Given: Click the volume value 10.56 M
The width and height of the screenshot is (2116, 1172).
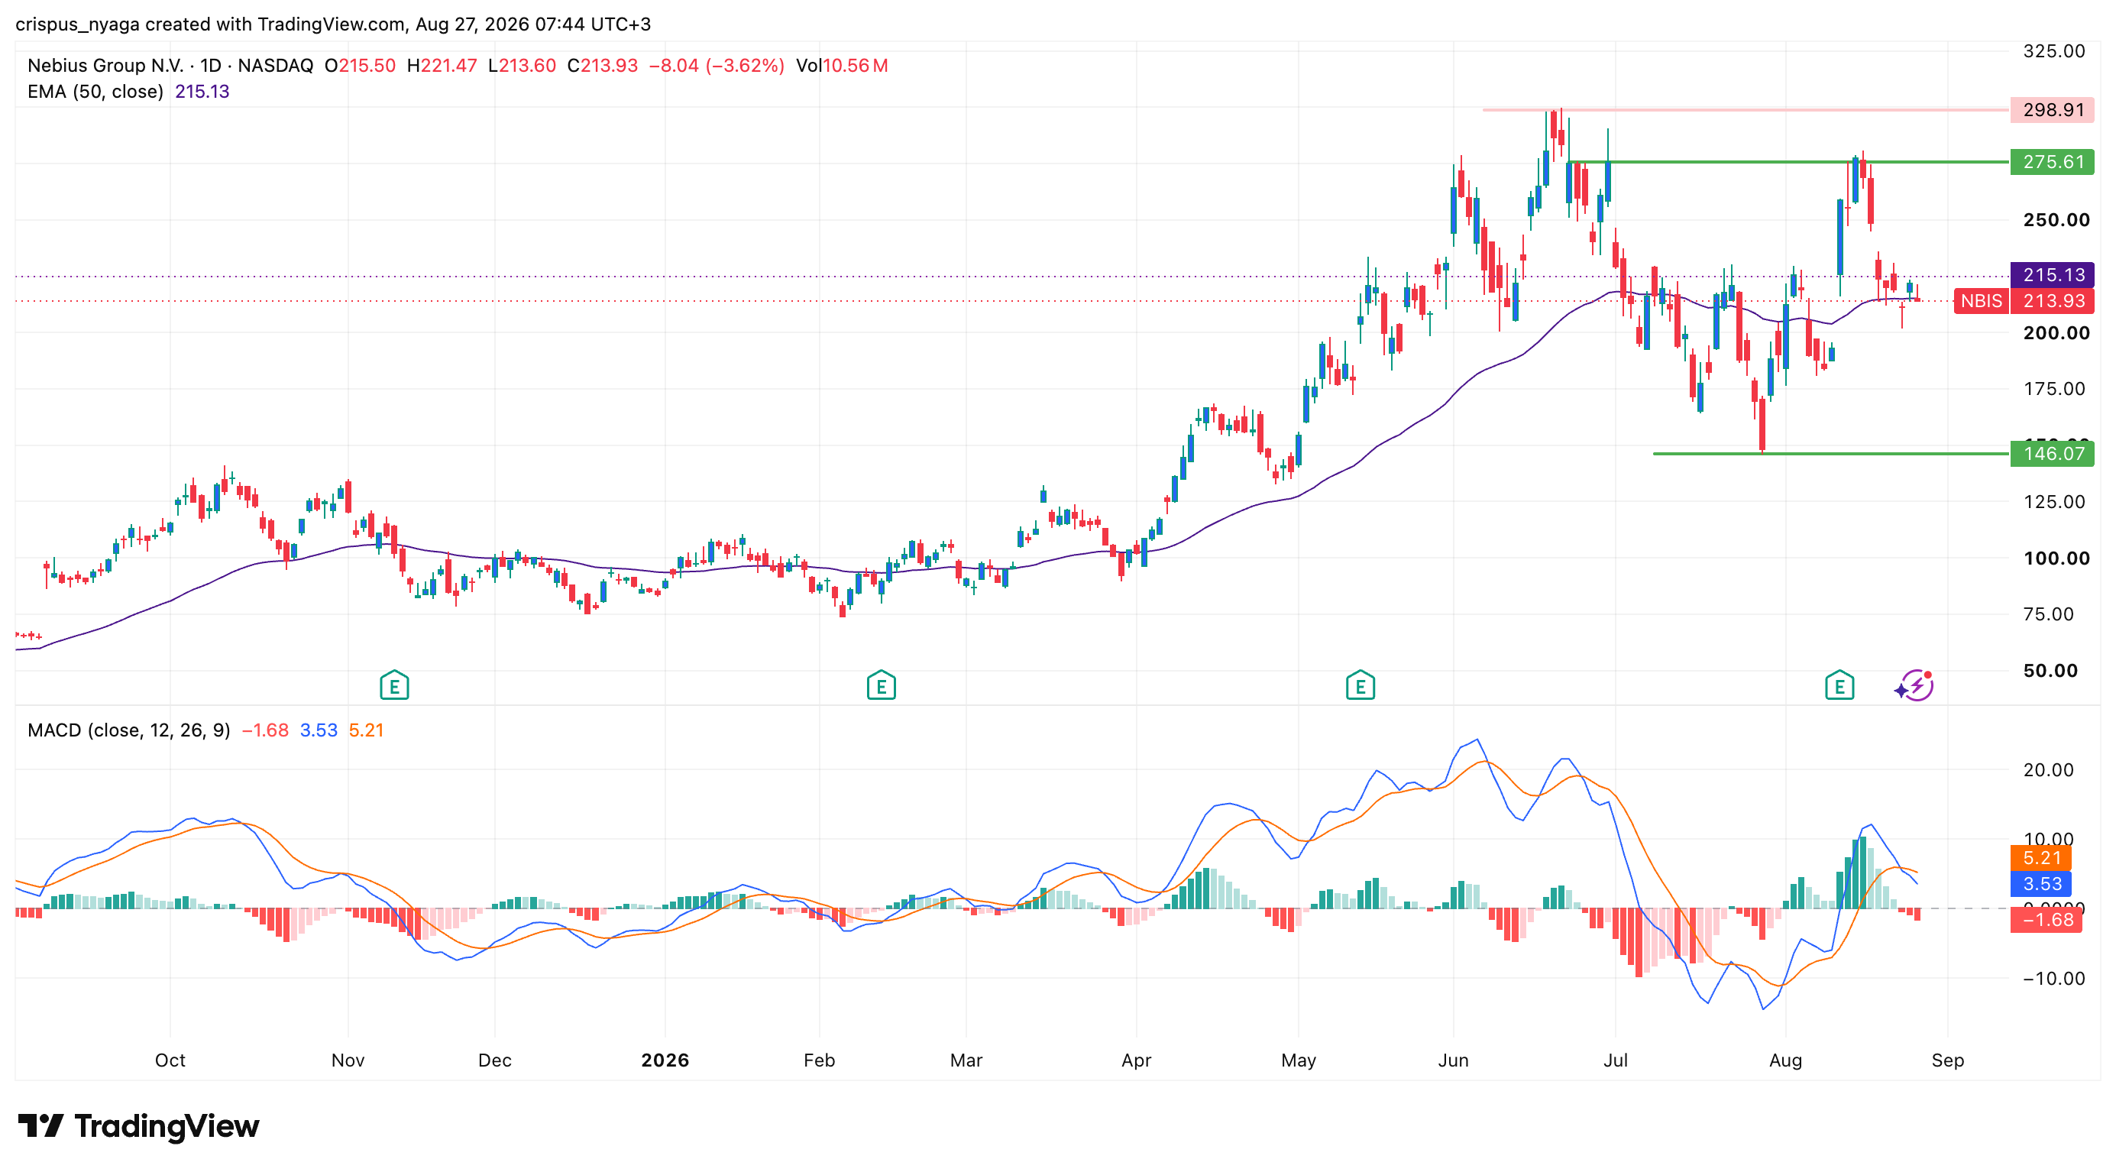Looking at the screenshot, I should (x=855, y=66).
